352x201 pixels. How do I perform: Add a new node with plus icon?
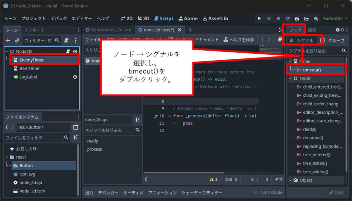[8, 41]
